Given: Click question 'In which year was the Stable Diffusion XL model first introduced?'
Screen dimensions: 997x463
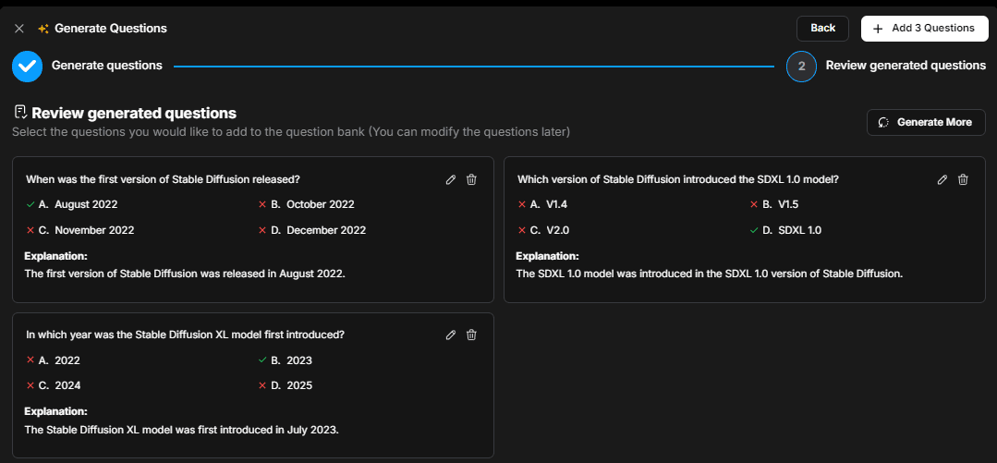Looking at the screenshot, I should click(185, 335).
